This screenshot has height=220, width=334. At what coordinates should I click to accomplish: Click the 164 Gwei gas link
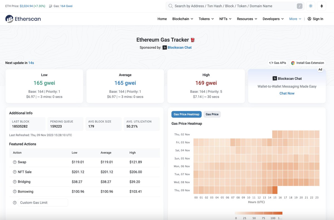point(66,6)
